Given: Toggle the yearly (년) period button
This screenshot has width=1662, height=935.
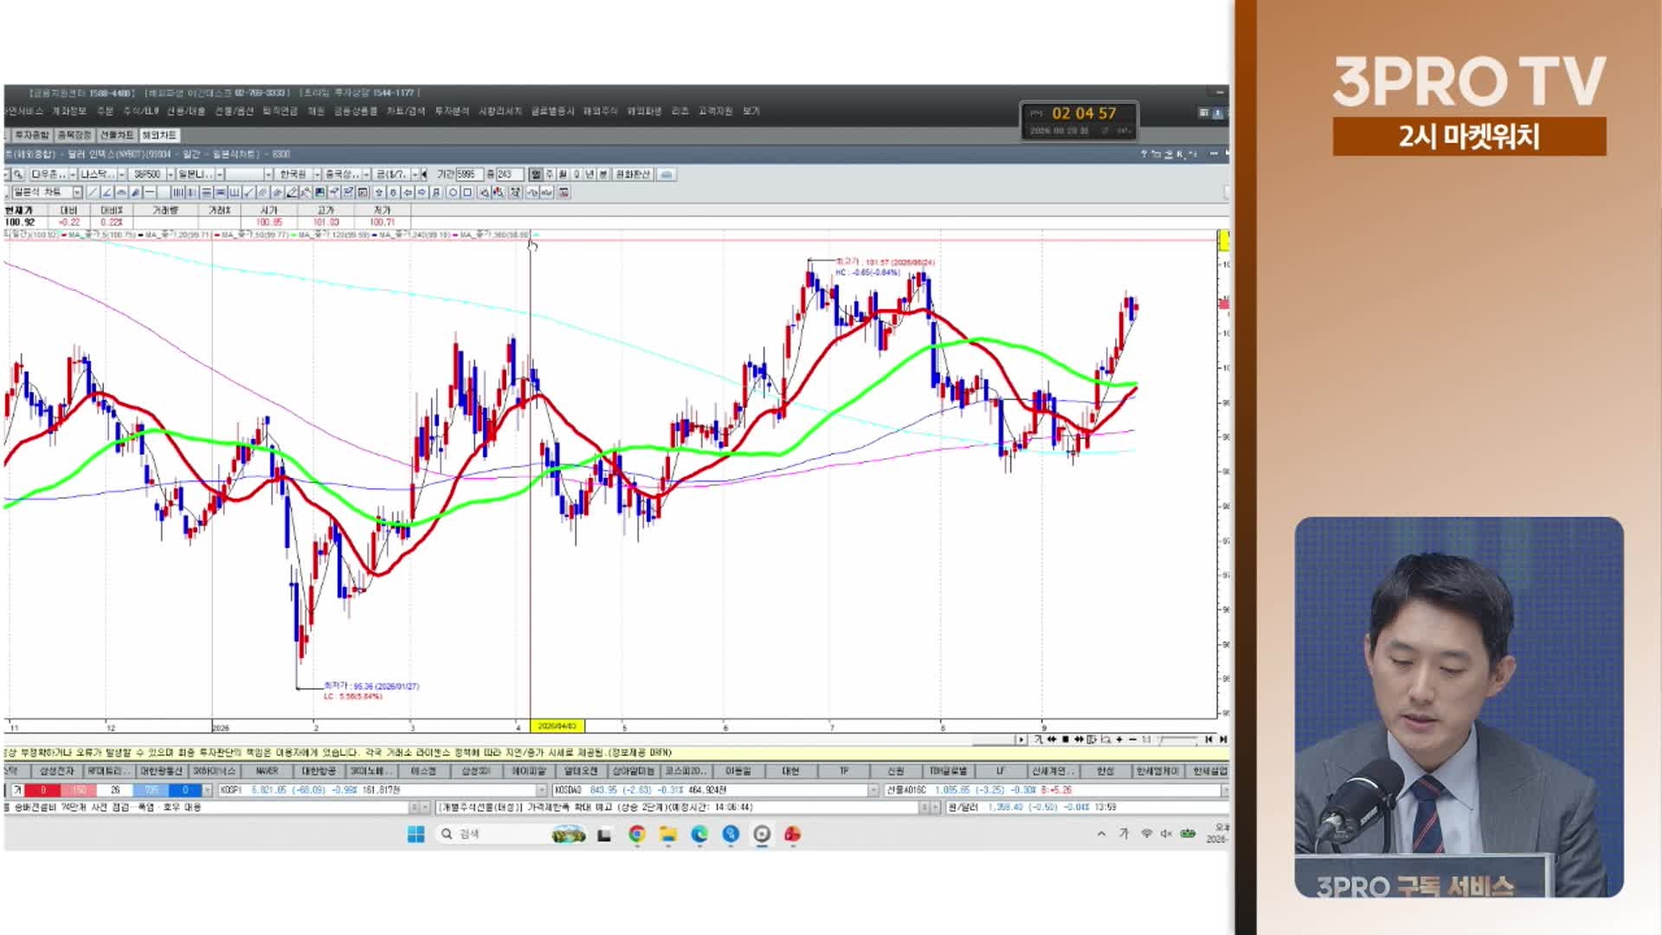Looking at the screenshot, I should pos(589,174).
